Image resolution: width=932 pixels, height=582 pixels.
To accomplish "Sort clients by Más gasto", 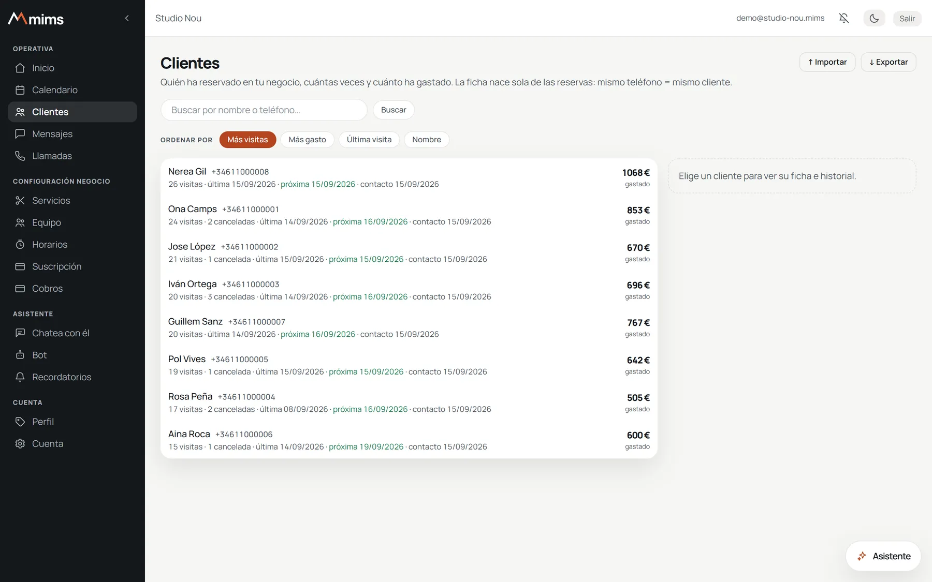I will (x=307, y=140).
